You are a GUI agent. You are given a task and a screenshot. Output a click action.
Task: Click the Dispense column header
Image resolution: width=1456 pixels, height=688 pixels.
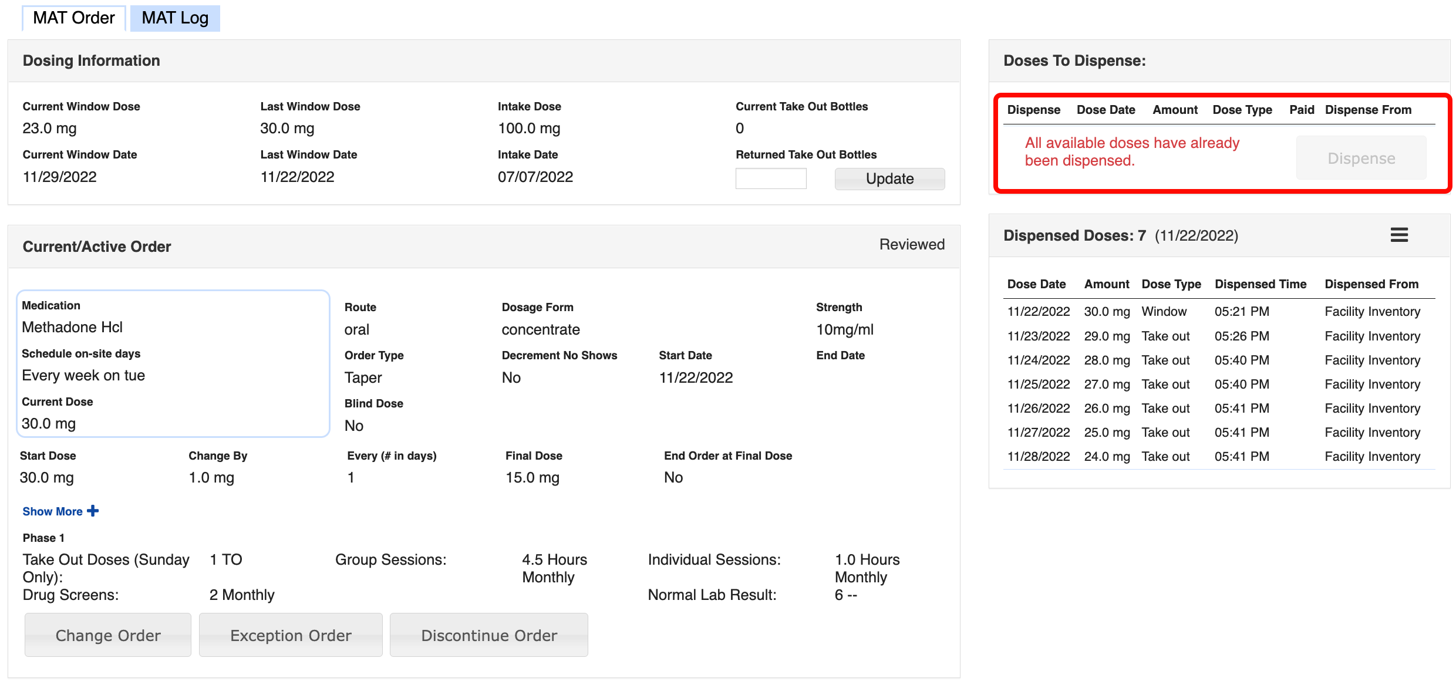[x=1033, y=110]
